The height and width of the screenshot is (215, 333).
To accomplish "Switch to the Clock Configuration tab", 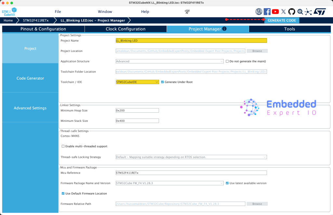I will (x=126, y=29).
